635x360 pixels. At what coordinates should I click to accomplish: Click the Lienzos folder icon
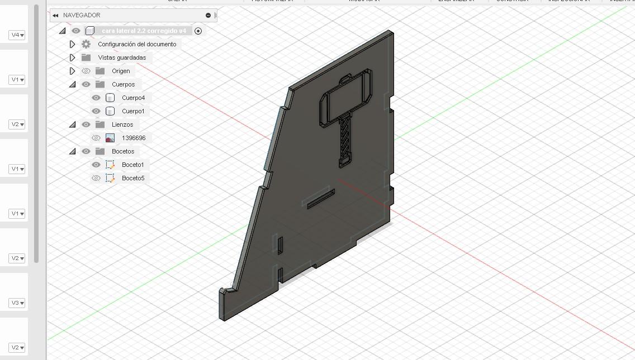coord(100,124)
